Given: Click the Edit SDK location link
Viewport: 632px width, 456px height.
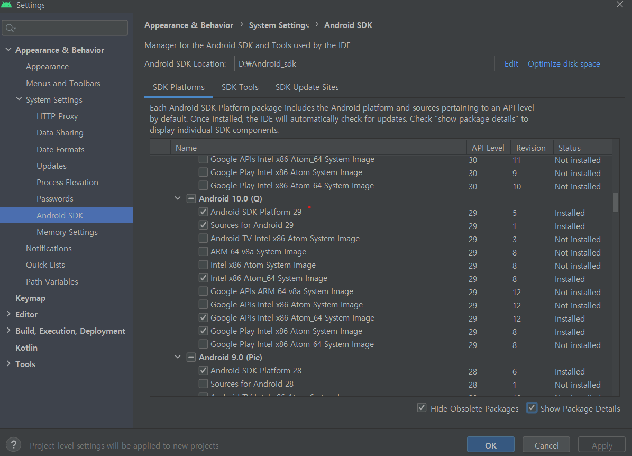Looking at the screenshot, I should 511,63.
